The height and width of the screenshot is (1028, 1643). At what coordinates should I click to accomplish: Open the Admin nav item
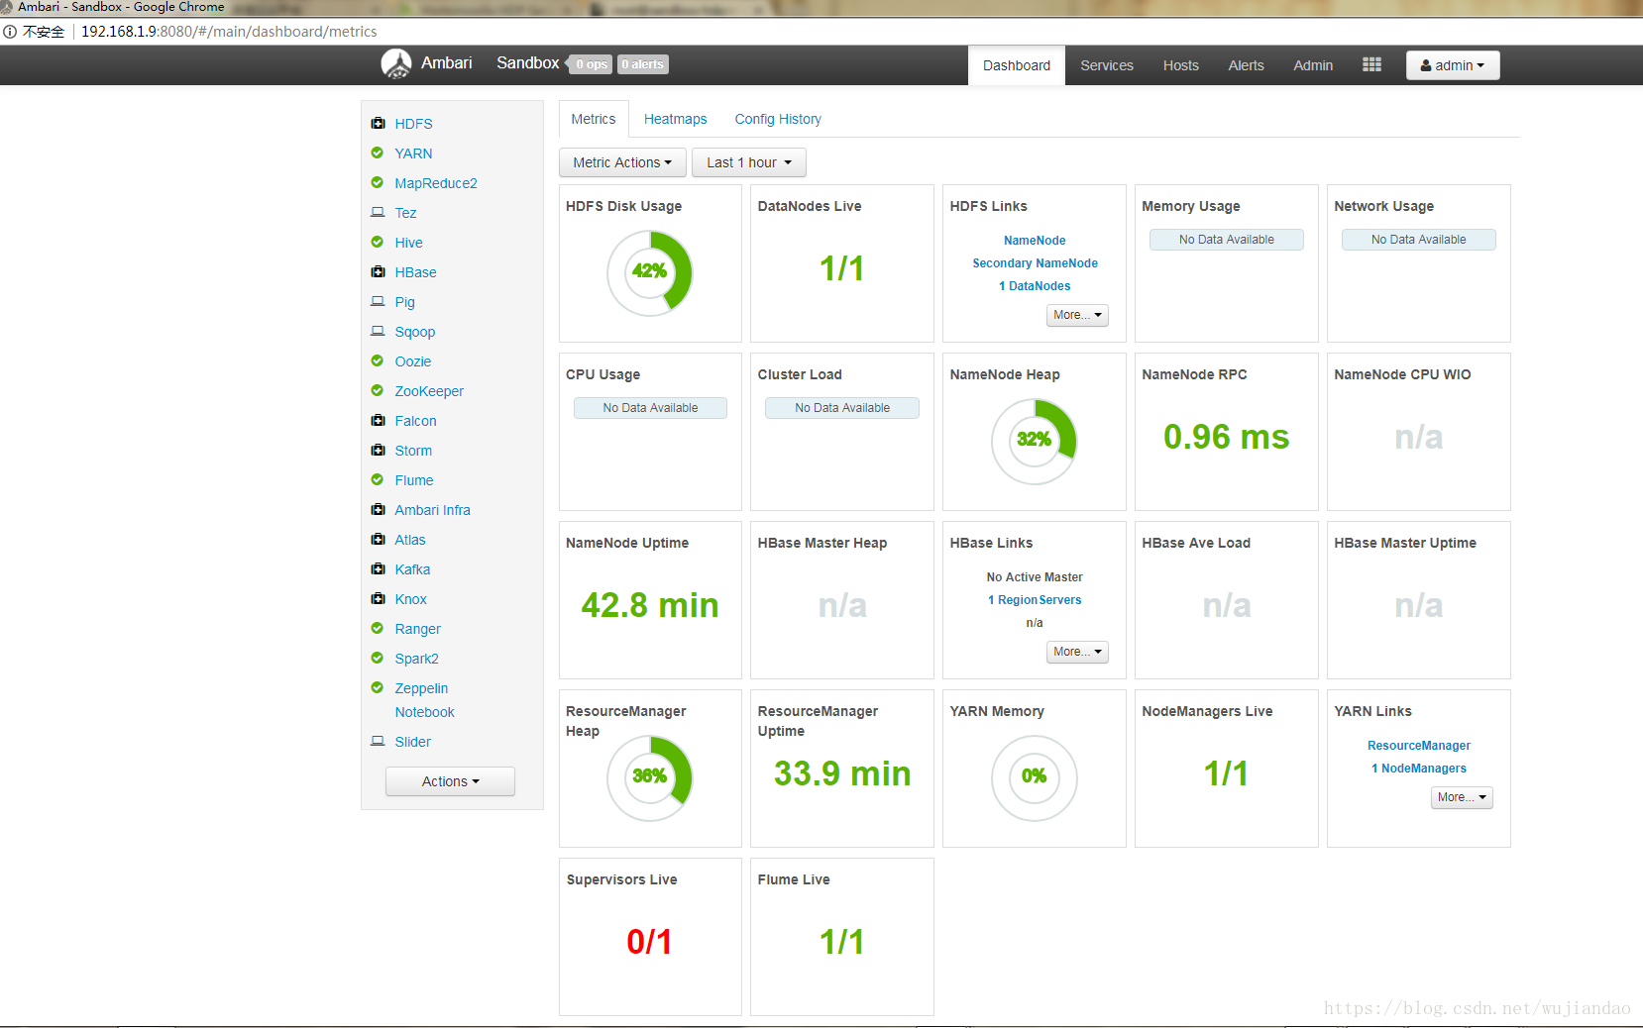click(1313, 65)
